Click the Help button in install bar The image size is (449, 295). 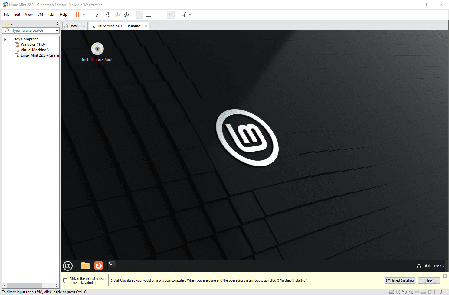click(429, 280)
